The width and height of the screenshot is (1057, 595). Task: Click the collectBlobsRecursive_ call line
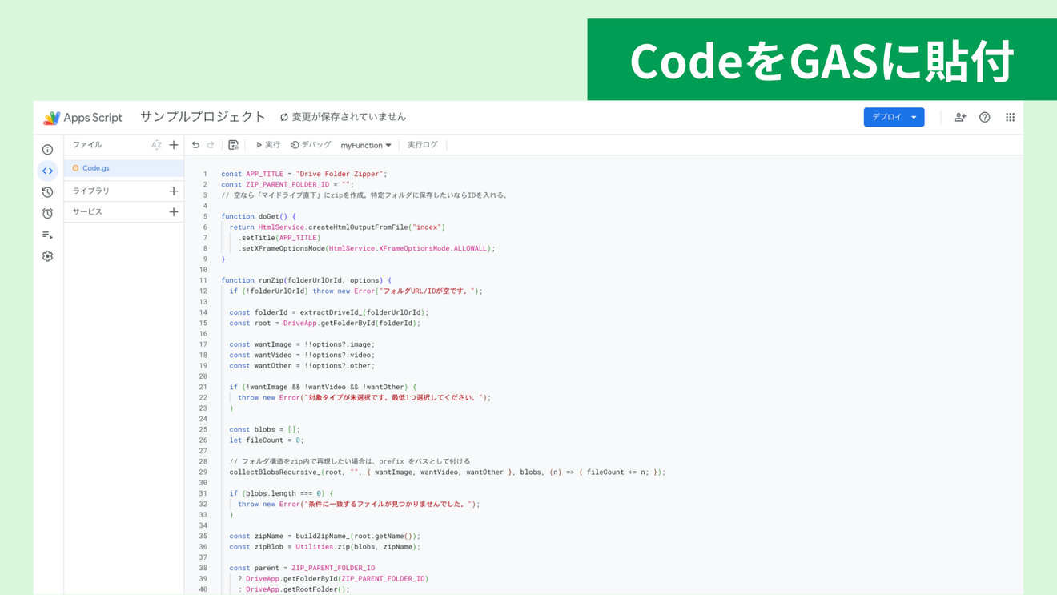click(447, 472)
